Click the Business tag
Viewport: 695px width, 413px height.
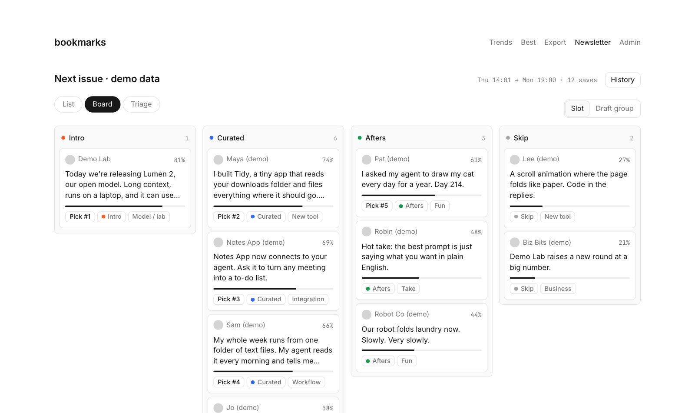pyautogui.click(x=558, y=289)
